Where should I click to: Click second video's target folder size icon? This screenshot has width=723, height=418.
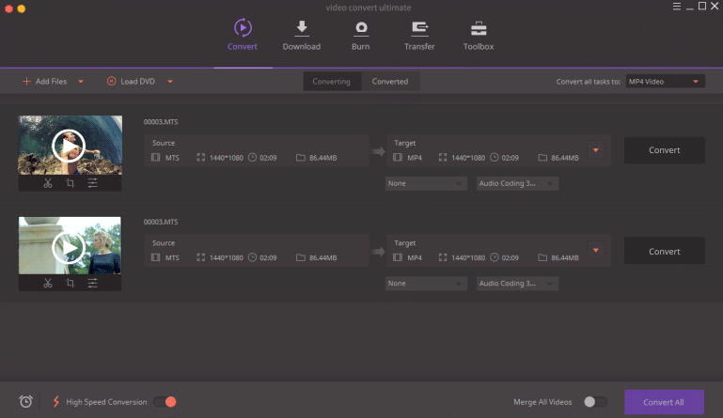coord(542,257)
